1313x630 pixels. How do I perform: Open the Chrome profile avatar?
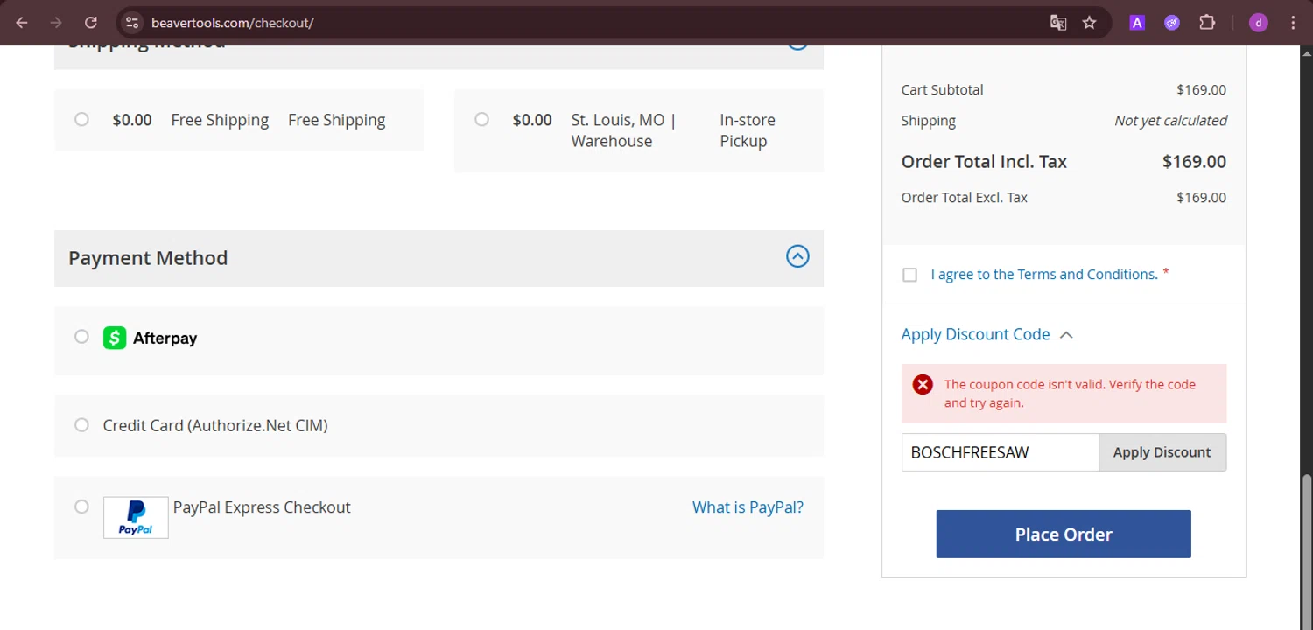1259,23
